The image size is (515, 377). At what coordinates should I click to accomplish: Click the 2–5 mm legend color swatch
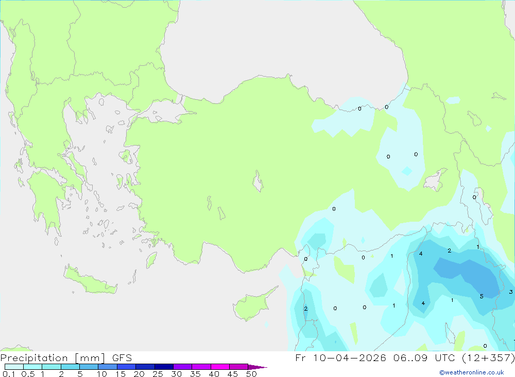(x=70, y=367)
